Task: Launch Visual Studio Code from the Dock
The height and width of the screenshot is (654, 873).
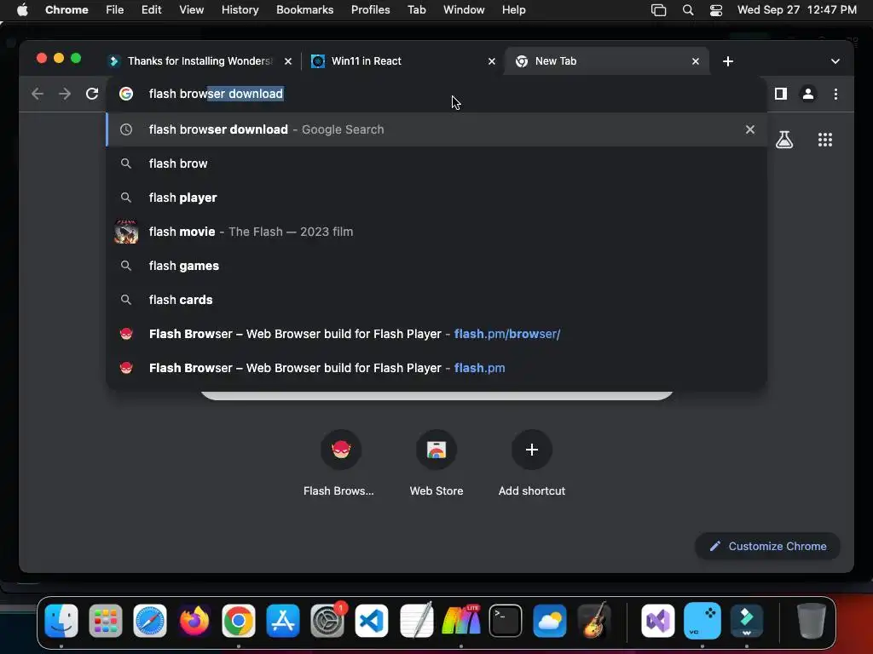Action: (x=372, y=621)
